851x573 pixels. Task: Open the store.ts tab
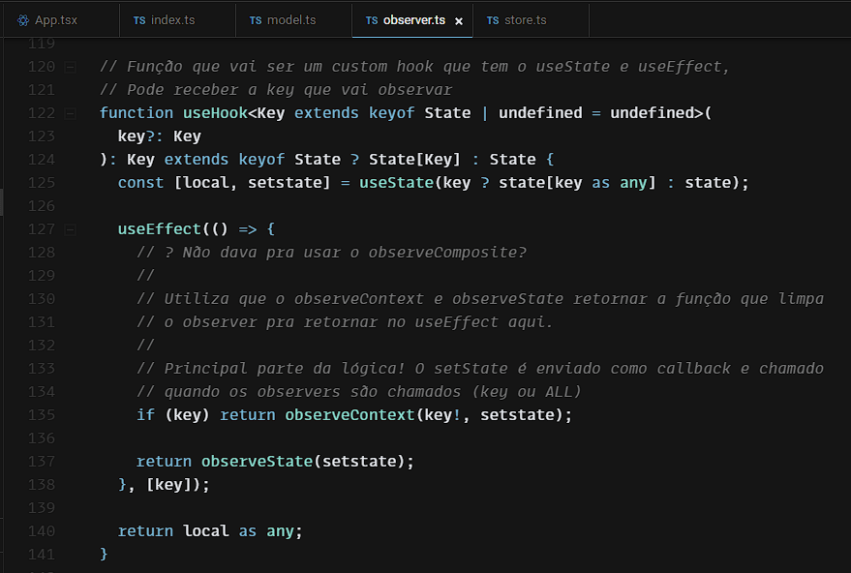point(525,20)
